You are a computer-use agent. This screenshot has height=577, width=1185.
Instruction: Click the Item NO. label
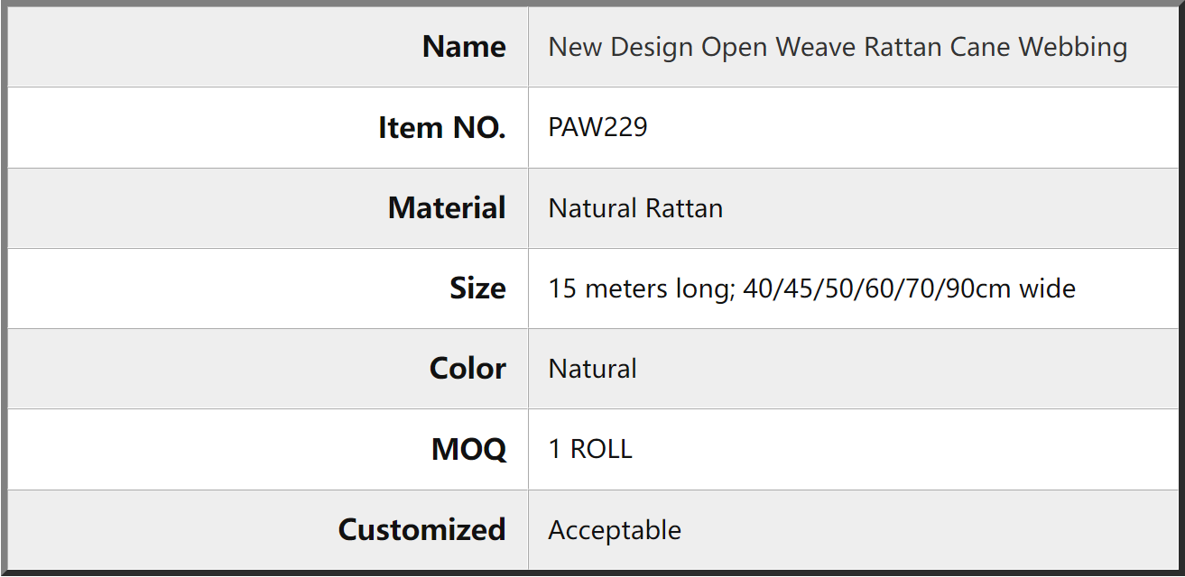click(441, 128)
